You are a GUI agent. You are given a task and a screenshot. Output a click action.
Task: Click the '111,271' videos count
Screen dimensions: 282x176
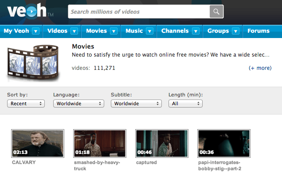coord(104,68)
